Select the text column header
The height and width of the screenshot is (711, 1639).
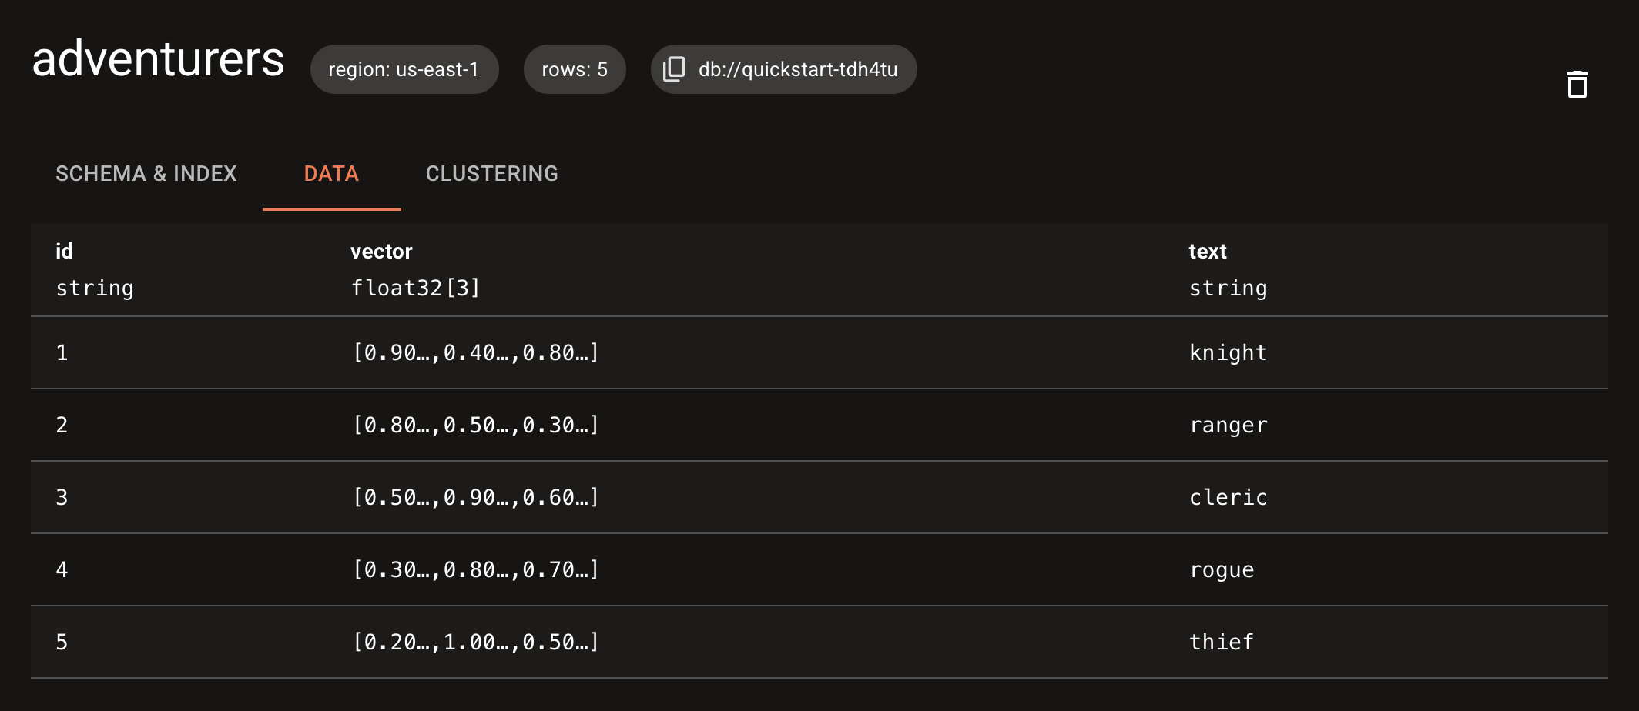click(1207, 251)
